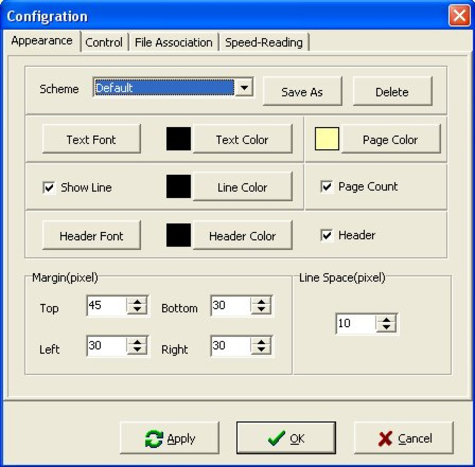
Task: Open the Page Color picker button
Action: pyautogui.click(x=391, y=139)
